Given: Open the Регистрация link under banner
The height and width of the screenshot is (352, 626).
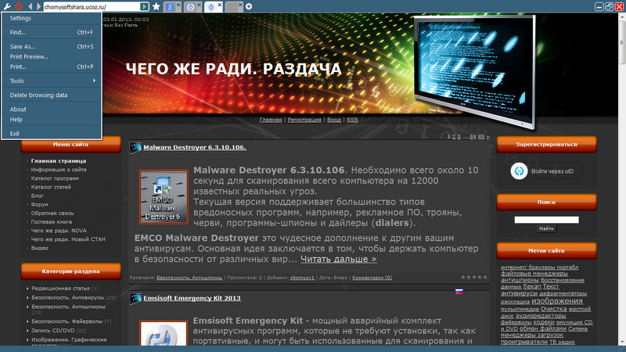Looking at the screenshot, I should coord(304,120).
